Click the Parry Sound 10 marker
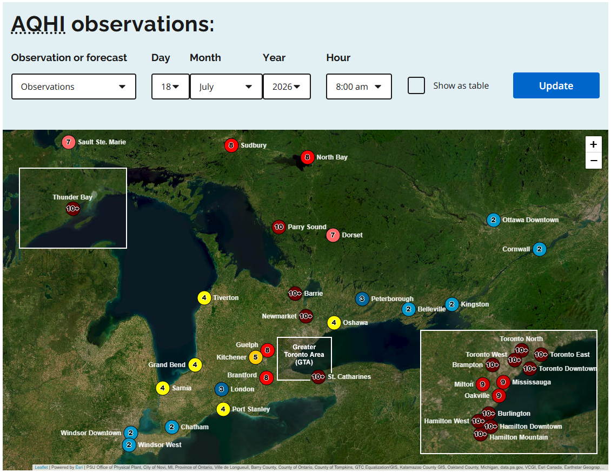Viewport: 611px width, 472px height. (278, 227)
